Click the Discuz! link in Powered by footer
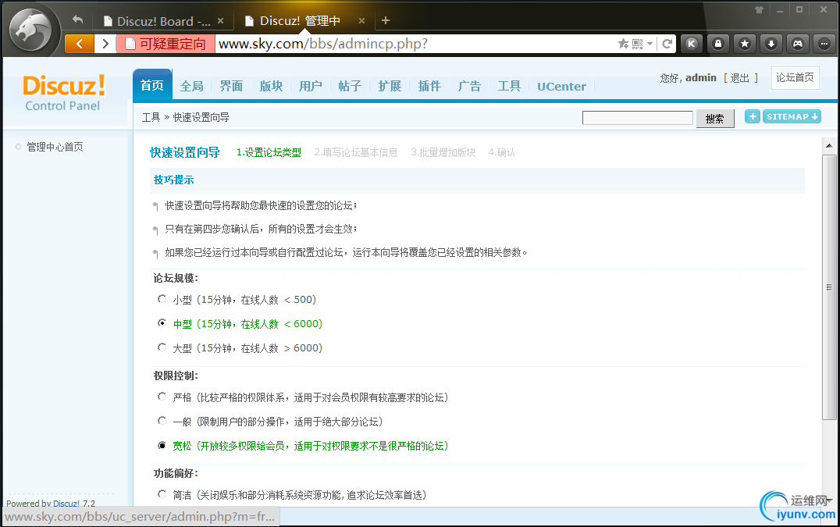The image size is (840, 527). [x=66, y=504]
